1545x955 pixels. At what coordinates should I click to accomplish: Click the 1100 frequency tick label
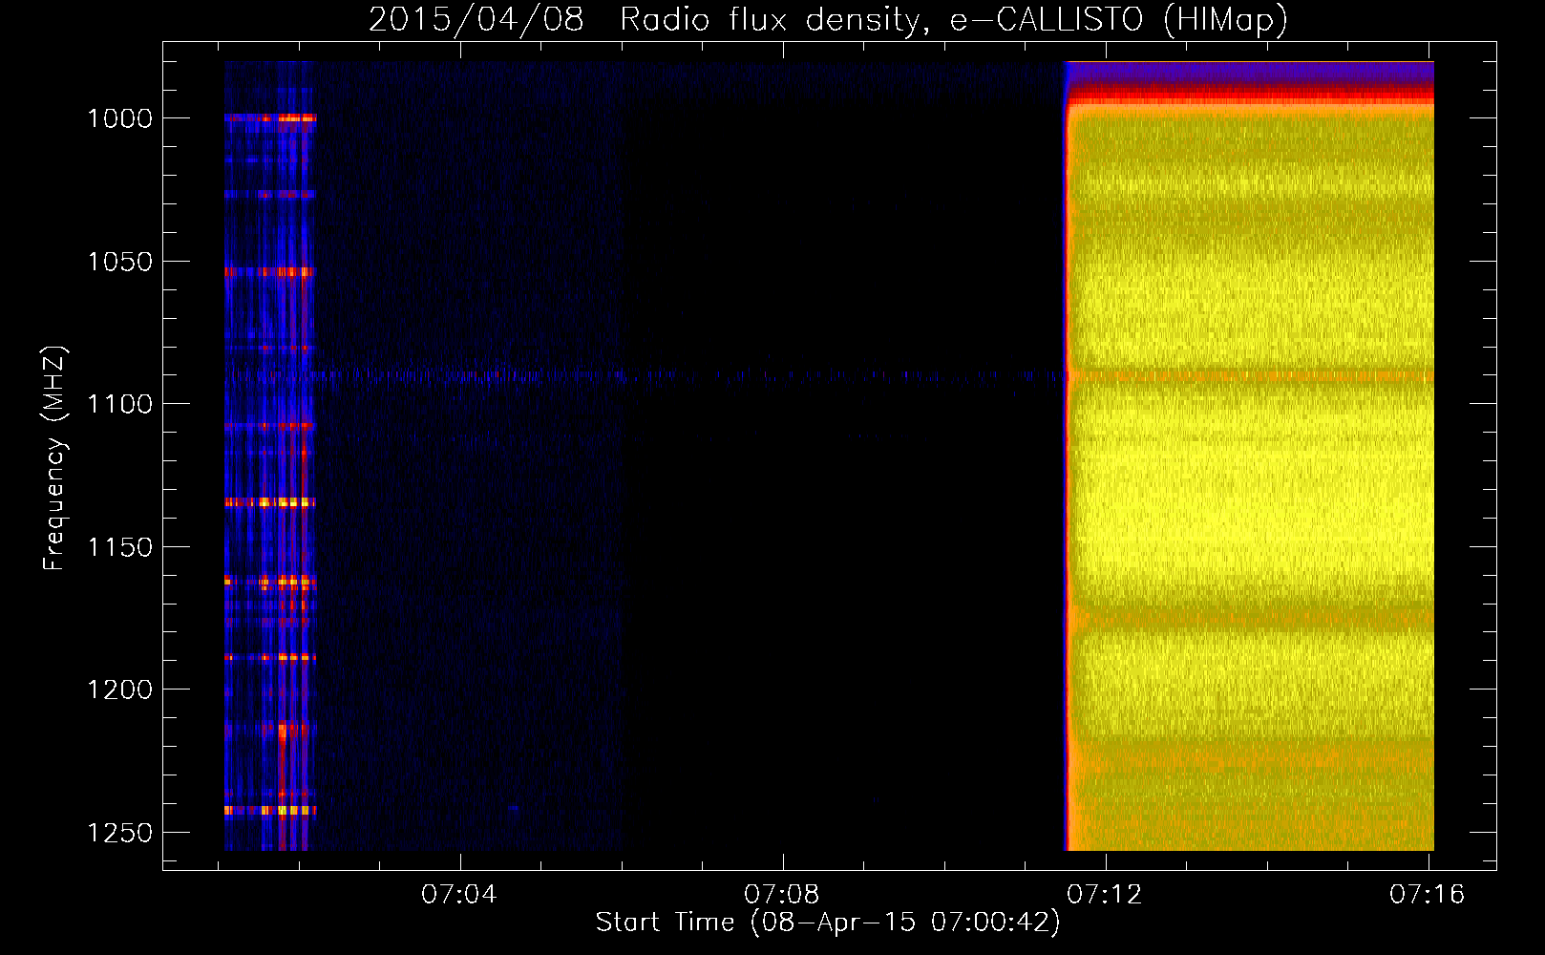pyautogui.click(x=120, y=404)
